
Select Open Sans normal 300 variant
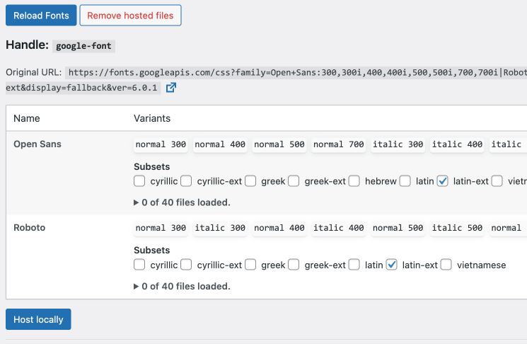(161, 144)
